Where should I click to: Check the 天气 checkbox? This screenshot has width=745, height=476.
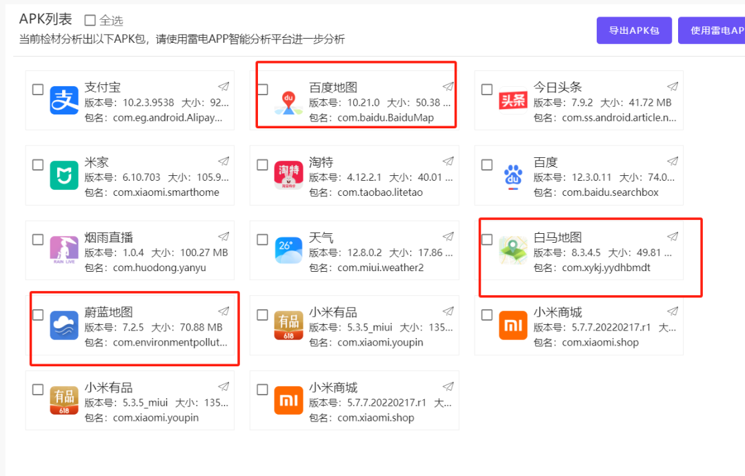(x=262, y=239)
